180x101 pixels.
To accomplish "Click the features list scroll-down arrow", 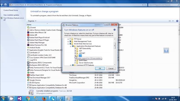I will (x=114, y=65).
